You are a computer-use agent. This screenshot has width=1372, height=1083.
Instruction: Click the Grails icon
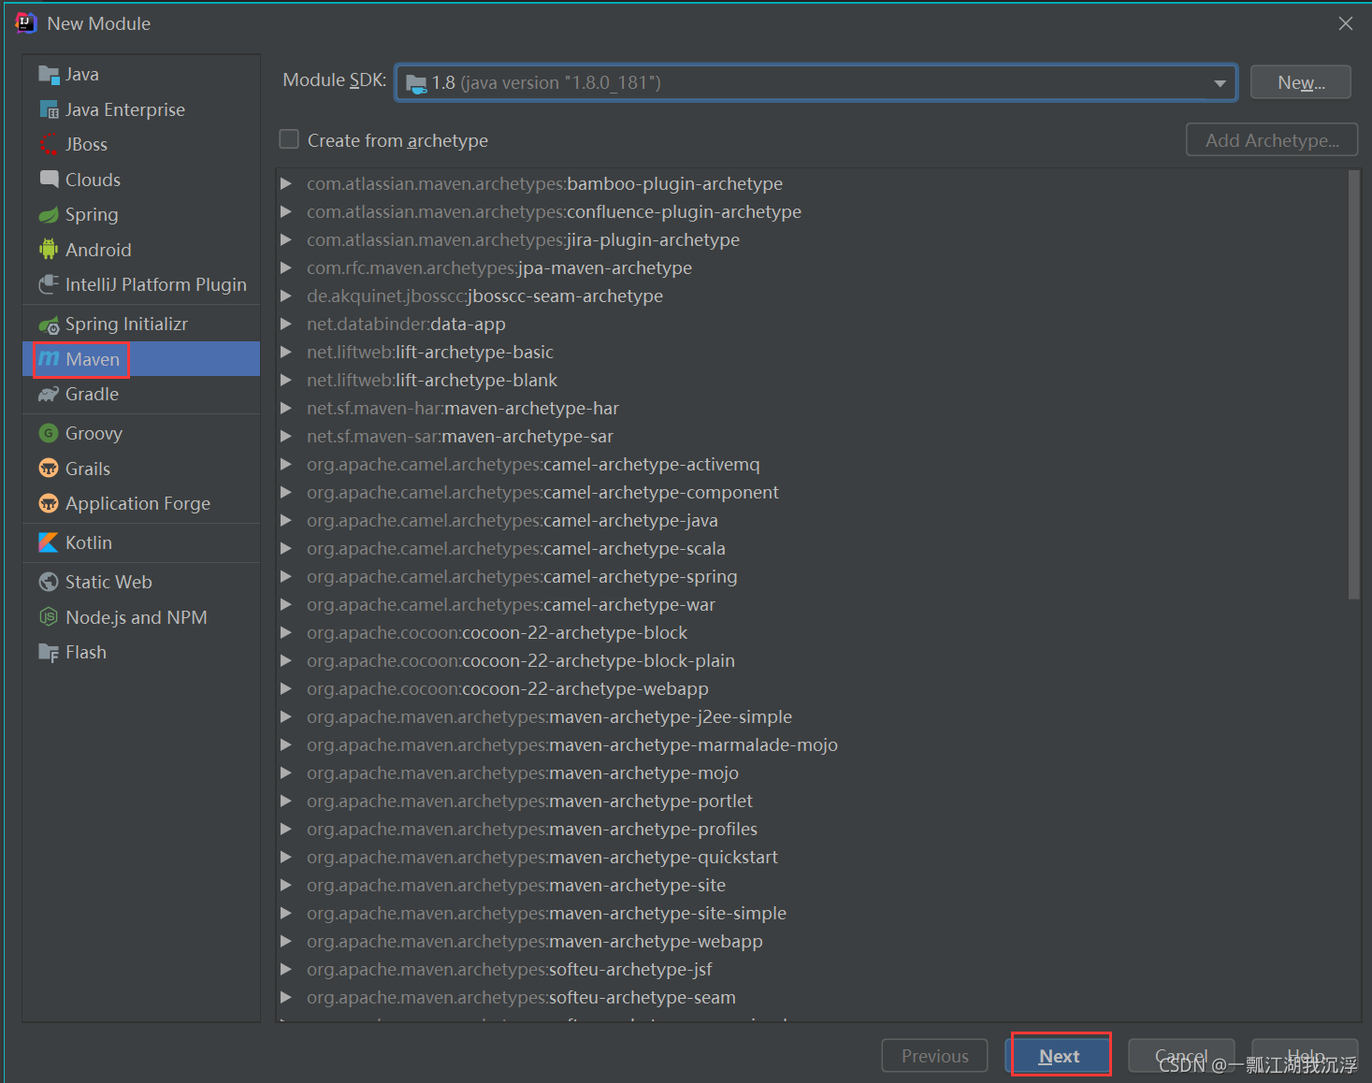tap(49, 469)
